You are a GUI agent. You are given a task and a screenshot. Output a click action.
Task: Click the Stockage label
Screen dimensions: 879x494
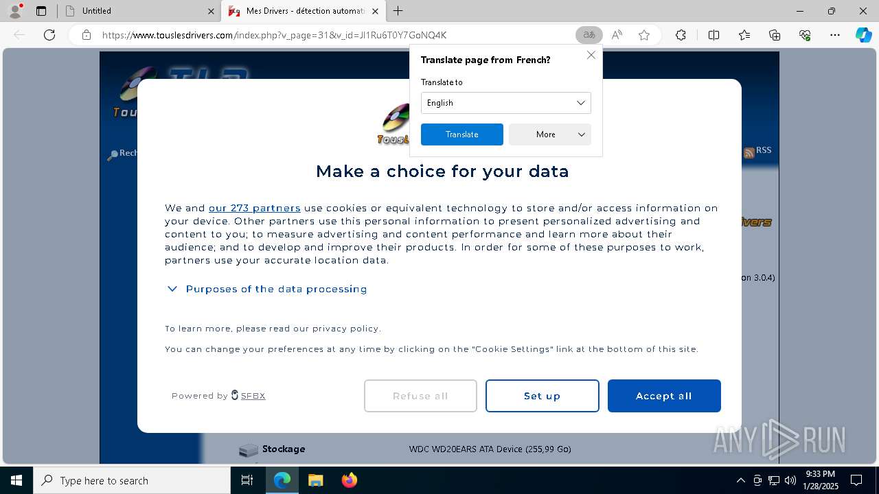[284, 449]
